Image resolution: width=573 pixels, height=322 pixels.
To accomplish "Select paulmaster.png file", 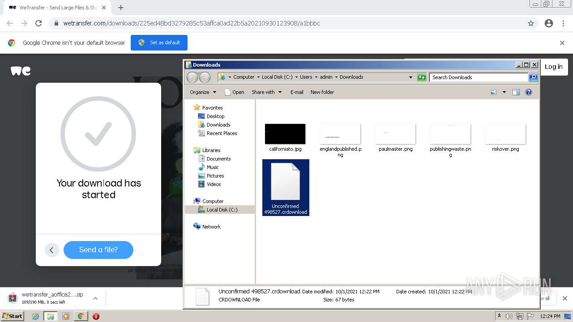I will click(x=396, y=138).
